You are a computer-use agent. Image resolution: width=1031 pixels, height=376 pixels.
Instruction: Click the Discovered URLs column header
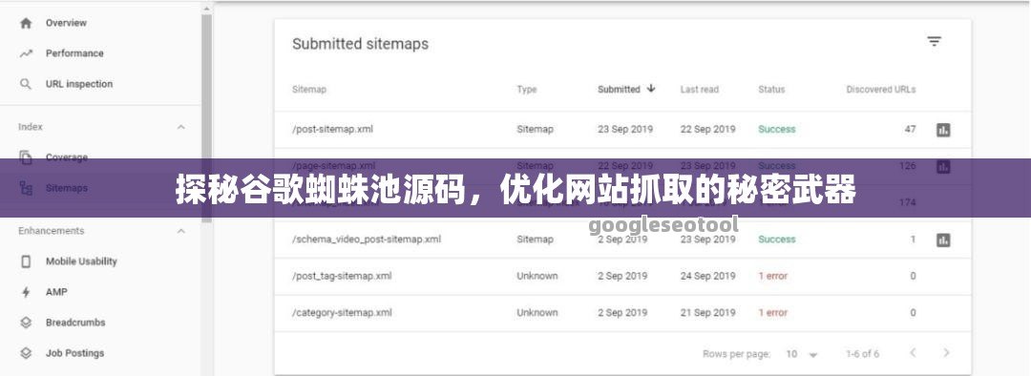pos(881,90)
